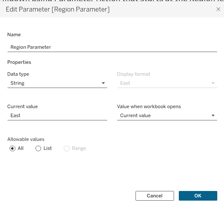Viewport: 224px width, 208px height.
Task: Close the Edit Parameter dialog
Action: [218, 9]
